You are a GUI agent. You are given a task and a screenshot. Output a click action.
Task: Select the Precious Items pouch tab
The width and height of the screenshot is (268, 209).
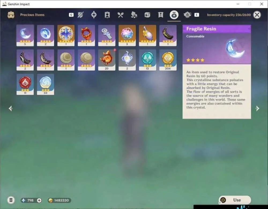[x=174, y=15]
